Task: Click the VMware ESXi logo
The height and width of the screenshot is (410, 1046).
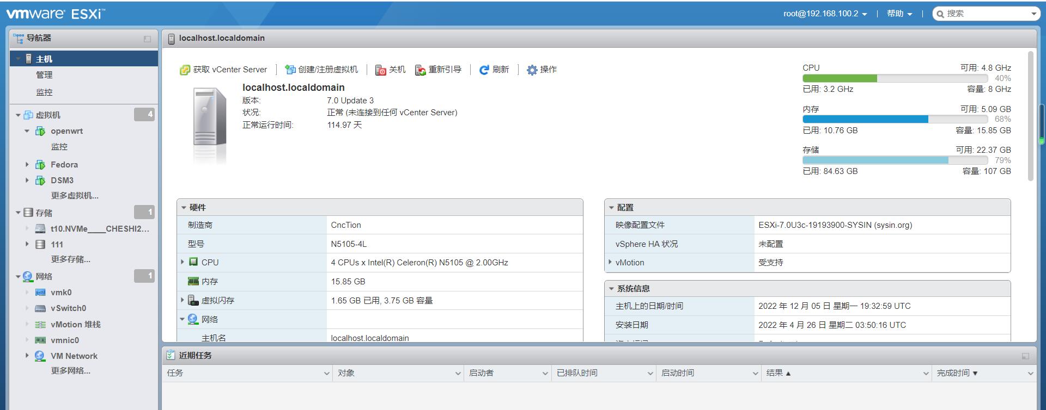Action: coord(56,14)
